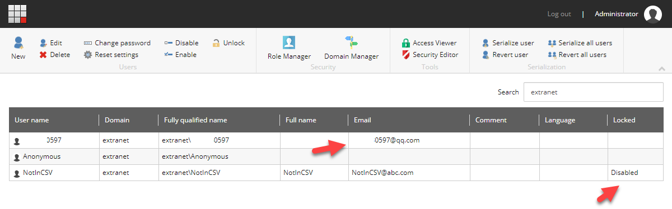Click the Log out link
This screenshot has width=672, height=209.
559,14
